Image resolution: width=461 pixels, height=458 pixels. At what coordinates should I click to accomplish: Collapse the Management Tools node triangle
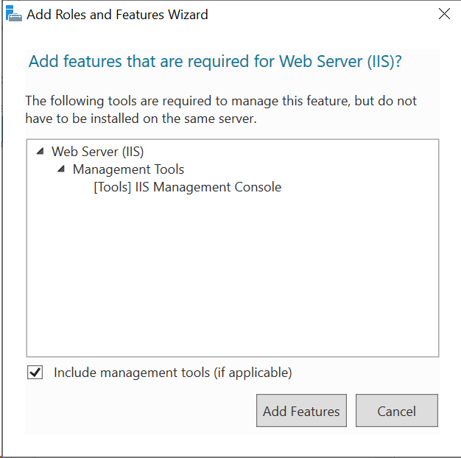click(x=61, y=169)
